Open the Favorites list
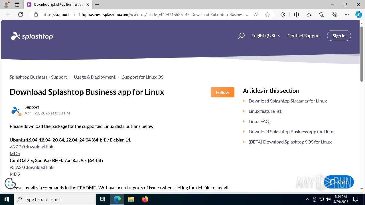 (309, 15)
